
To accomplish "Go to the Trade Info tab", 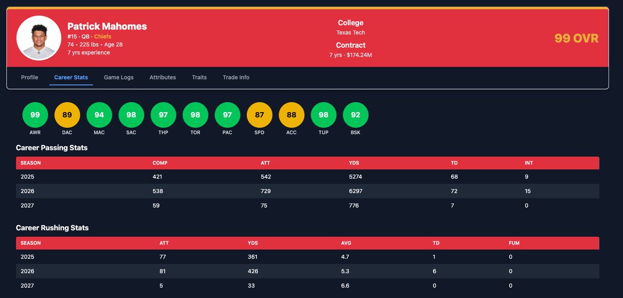I will click(236, 77).
